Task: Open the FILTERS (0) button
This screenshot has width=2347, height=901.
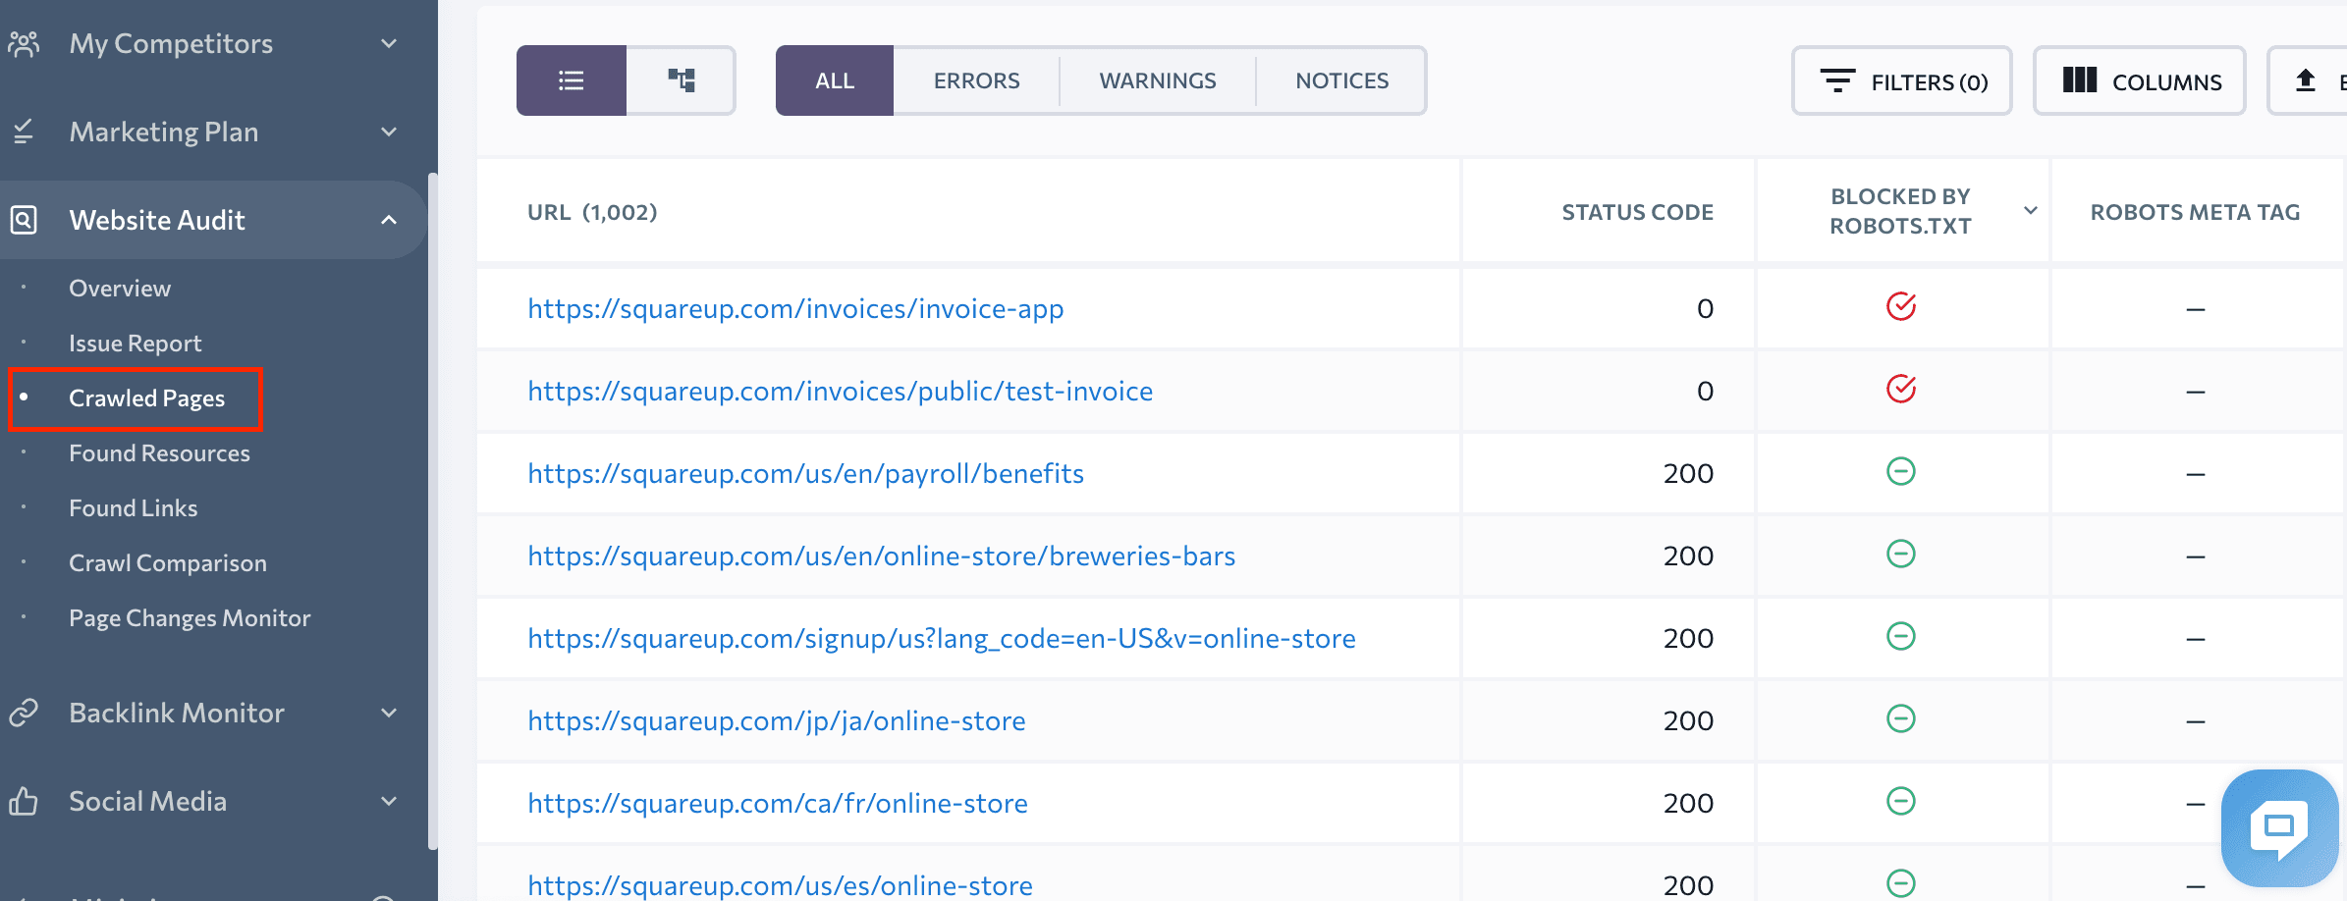Action: pos(1902,80)
